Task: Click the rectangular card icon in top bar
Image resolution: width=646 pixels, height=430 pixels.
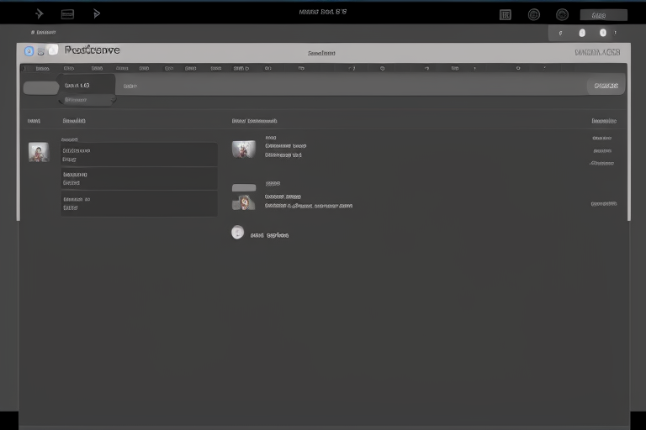Action: point(68,13)
